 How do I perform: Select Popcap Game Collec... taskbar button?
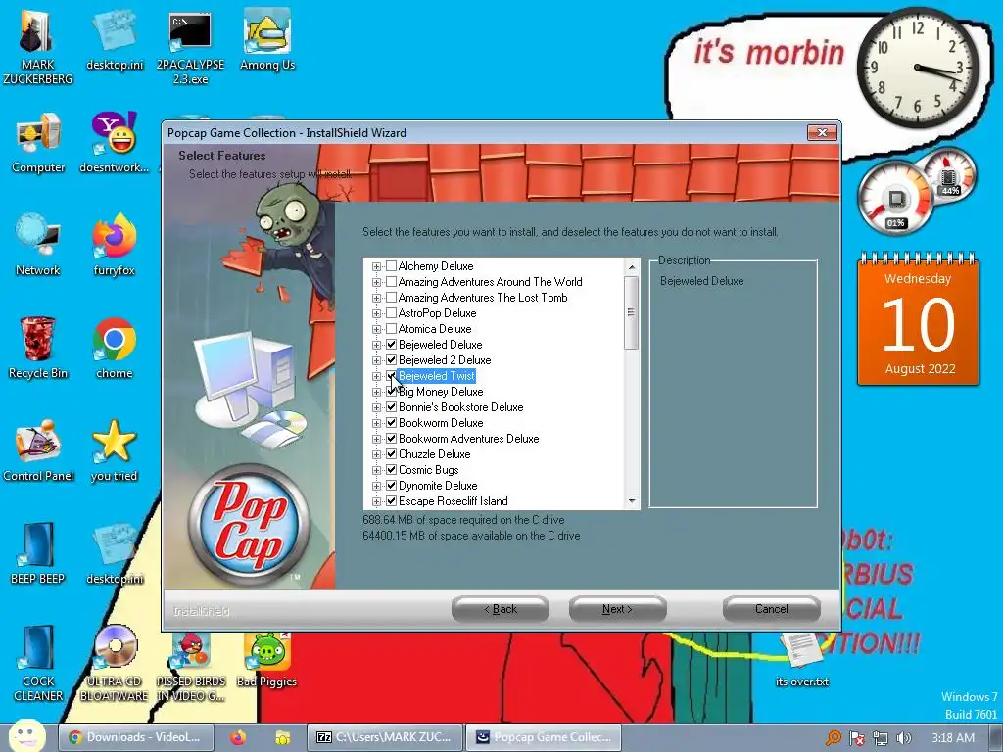pos(543,737)
